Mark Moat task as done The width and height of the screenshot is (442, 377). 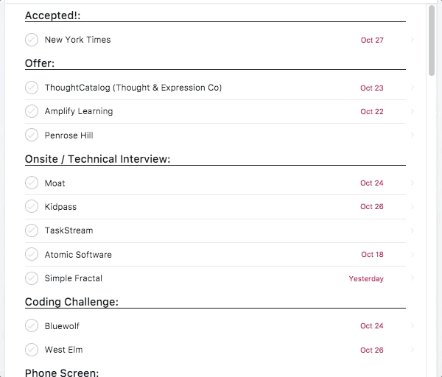[x=32, y=183]
